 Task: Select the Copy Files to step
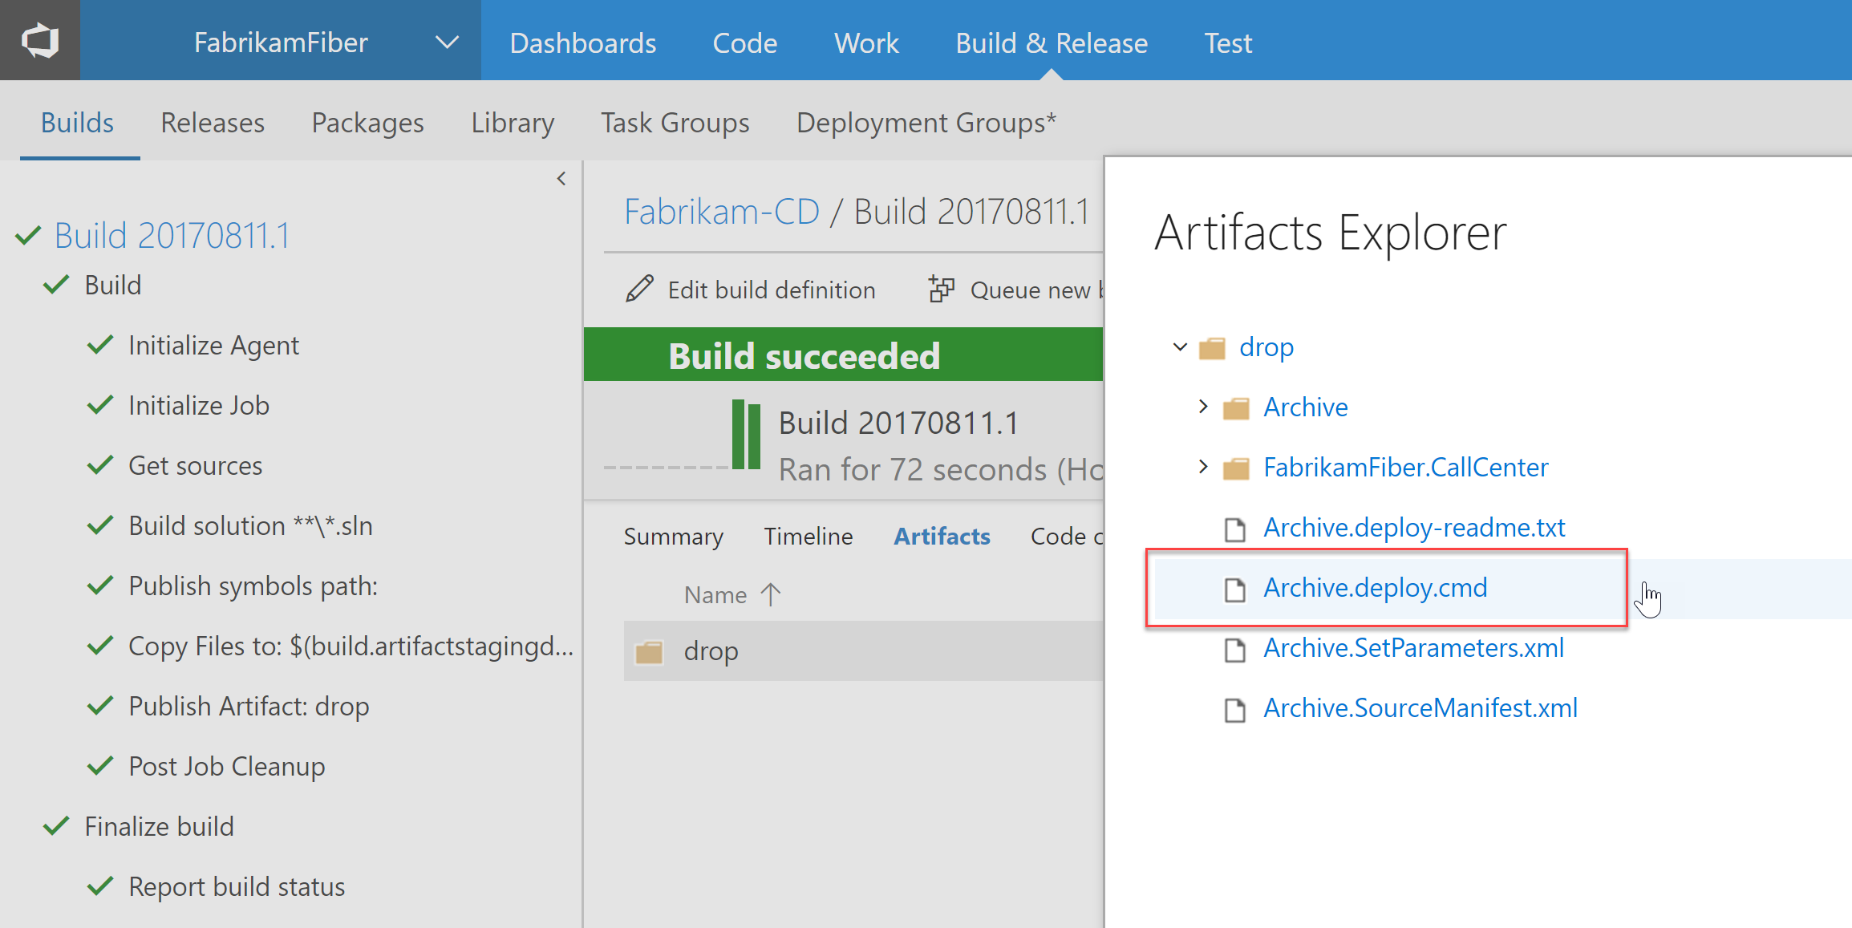pyautogui.click(x=351, y=646)
